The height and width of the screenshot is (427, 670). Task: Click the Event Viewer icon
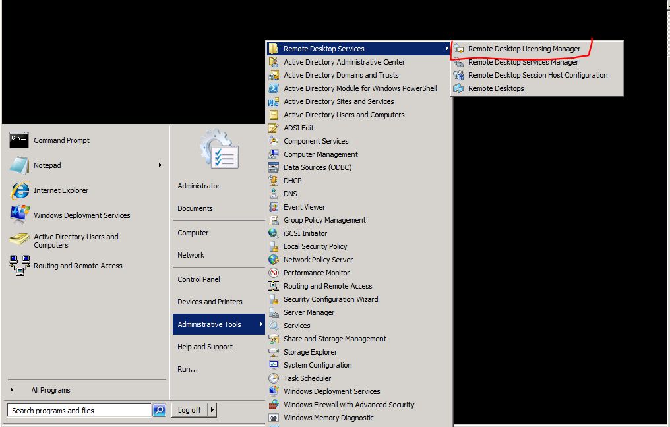(x=274, y=207)
